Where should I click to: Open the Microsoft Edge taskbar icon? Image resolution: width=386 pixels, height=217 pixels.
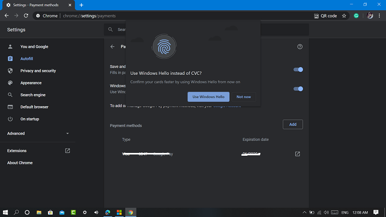[108, 212]
